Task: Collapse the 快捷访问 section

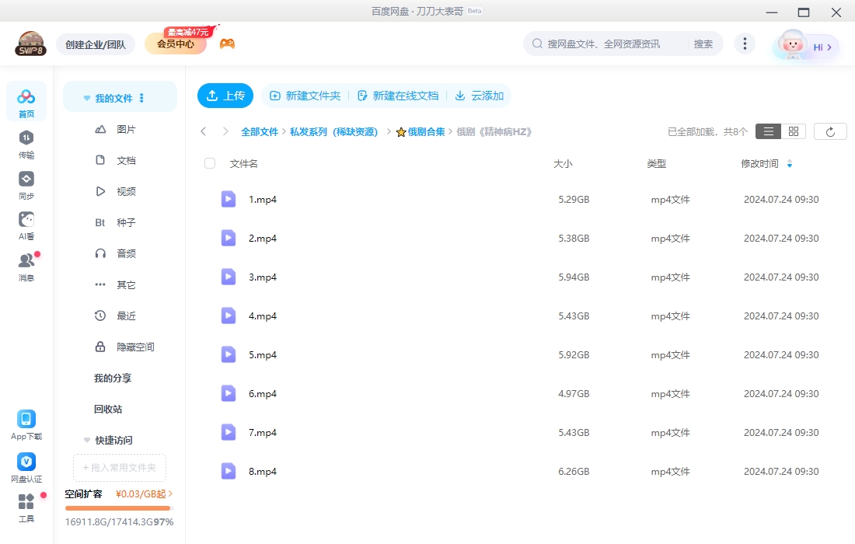Action: pos(86,440)
